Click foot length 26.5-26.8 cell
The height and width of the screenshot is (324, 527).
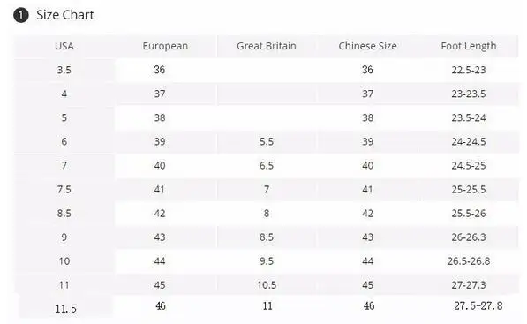point(469,261)
